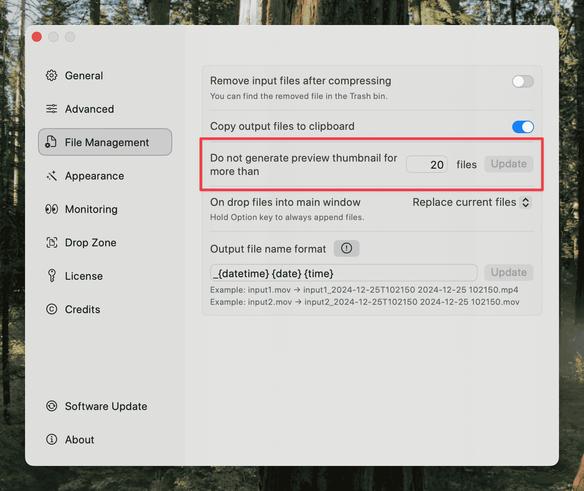Turn off Copy output files to clipboard
This screenshot has height=491, width=584.
click(x=523, y=127)
